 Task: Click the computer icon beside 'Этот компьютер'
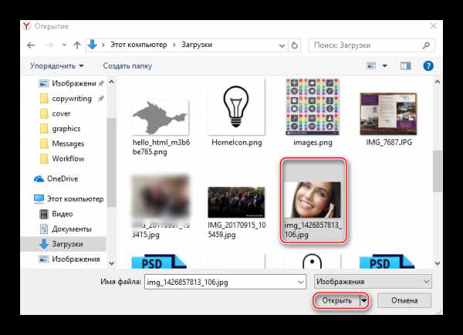point(39,199)
